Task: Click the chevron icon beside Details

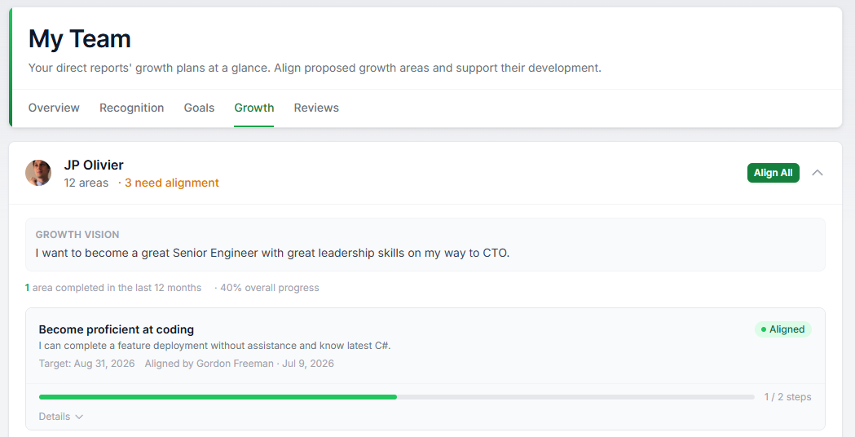Action: pyautogui.click(x=79, y=417)
